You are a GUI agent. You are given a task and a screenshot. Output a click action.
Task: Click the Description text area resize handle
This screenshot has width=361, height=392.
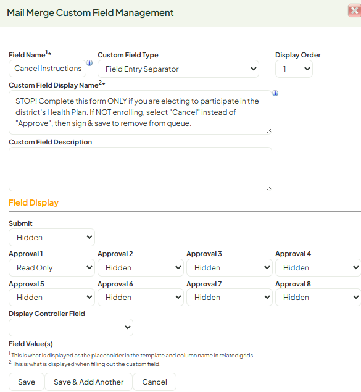pos(269,188)
